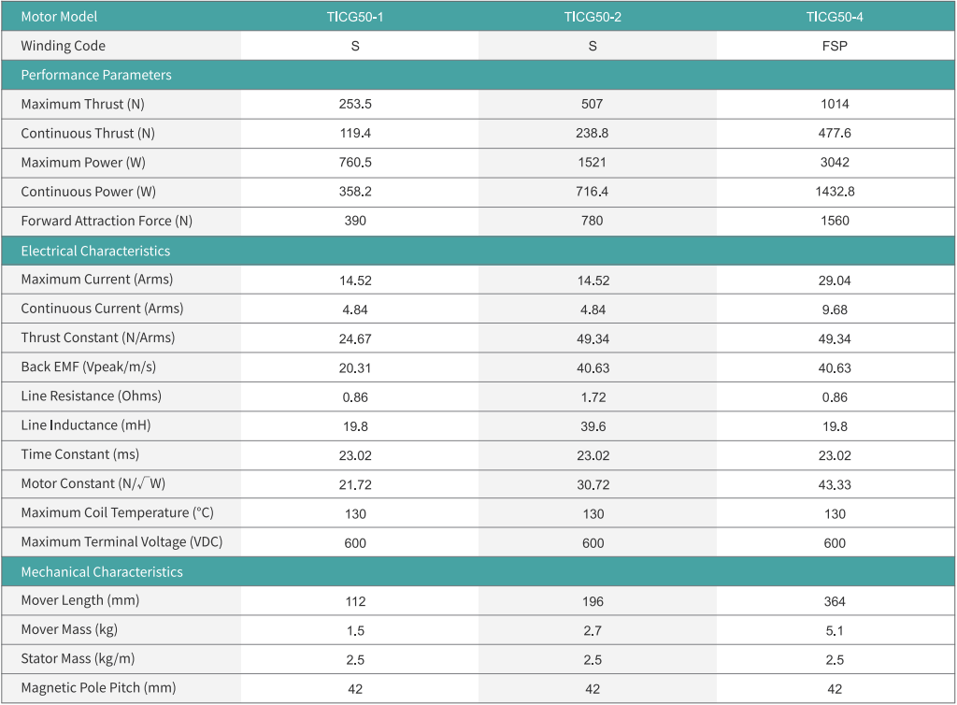Click the Forward Attraction Force value 390
The height and width of the screenshot is (705, 957).
coord(355,221)
